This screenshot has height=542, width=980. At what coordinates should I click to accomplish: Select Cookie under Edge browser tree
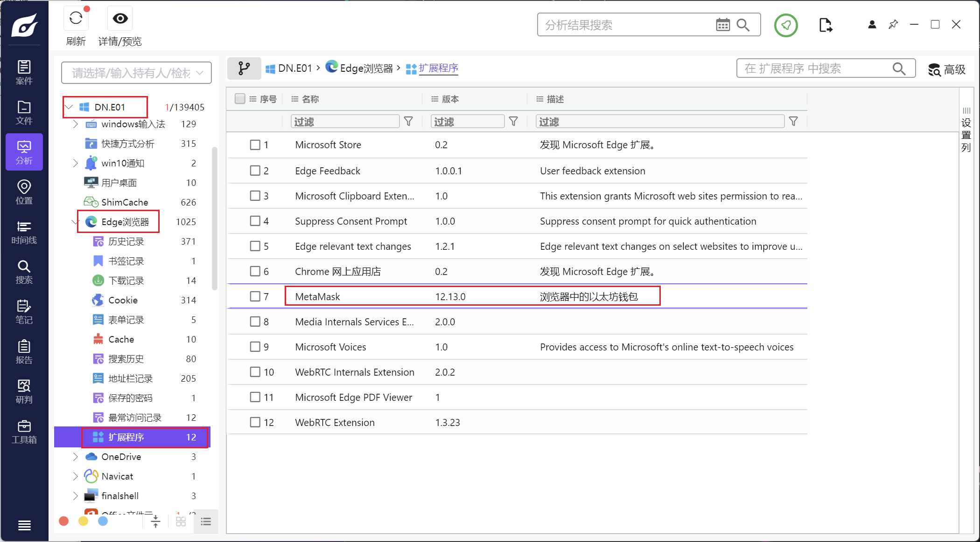pos(123,300)
